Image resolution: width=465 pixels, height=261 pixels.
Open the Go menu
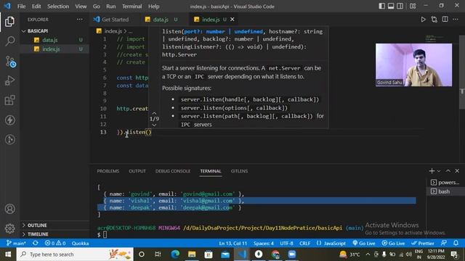(97, 7)
